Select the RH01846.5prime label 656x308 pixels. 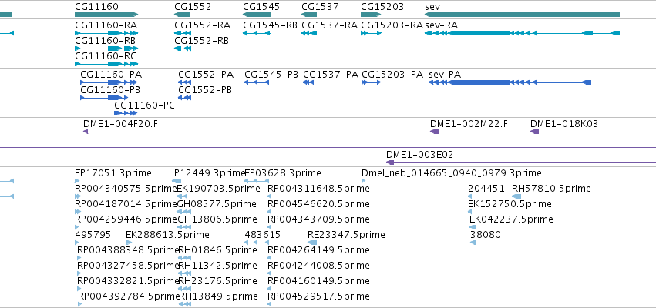217,250
